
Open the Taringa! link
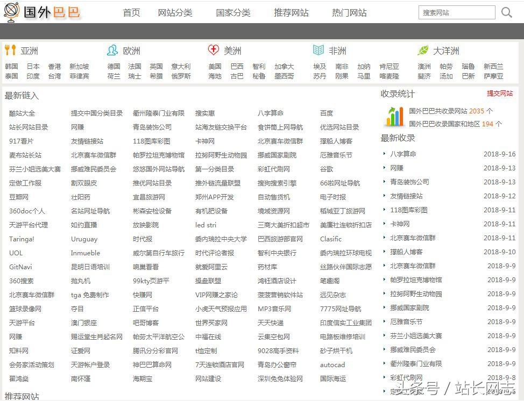point(22,239)
